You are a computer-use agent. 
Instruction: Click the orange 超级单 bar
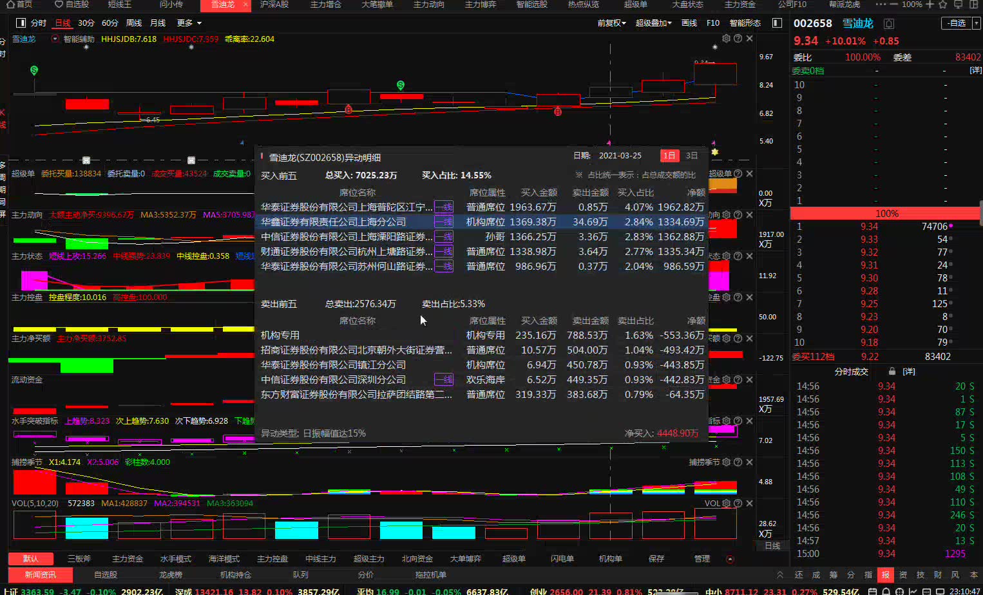723,185
